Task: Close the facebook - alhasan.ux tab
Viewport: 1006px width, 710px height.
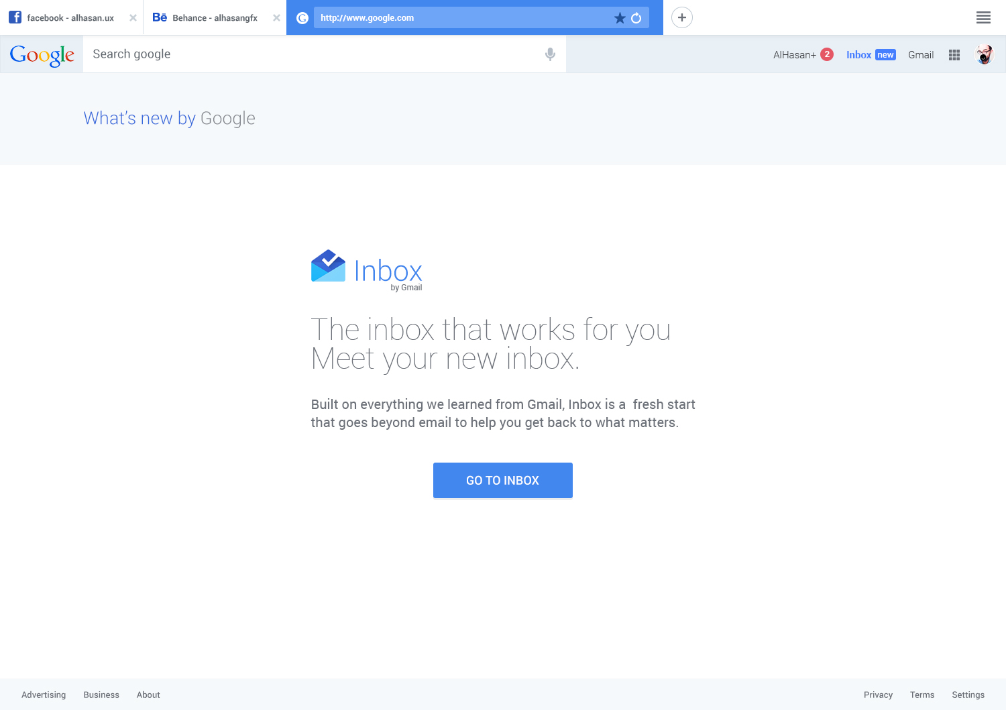Action: (x=133, y=18)
